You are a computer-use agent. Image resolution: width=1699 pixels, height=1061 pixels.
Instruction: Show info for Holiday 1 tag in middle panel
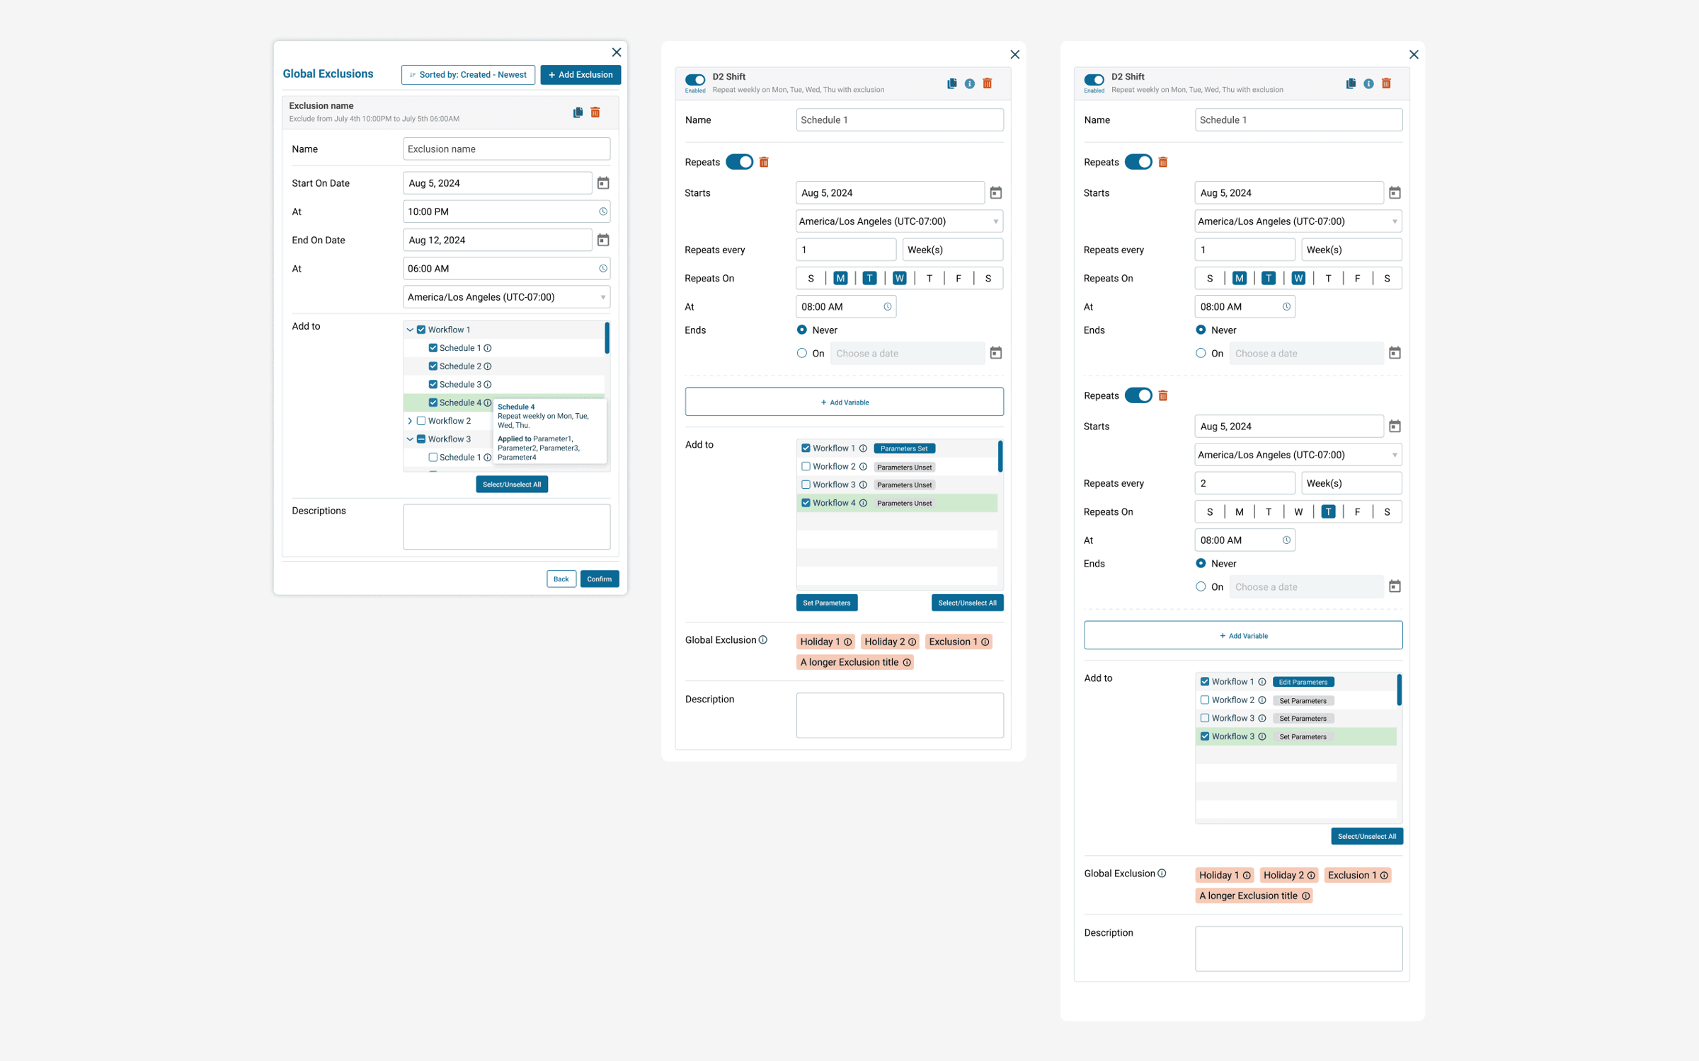pos(847,642)
